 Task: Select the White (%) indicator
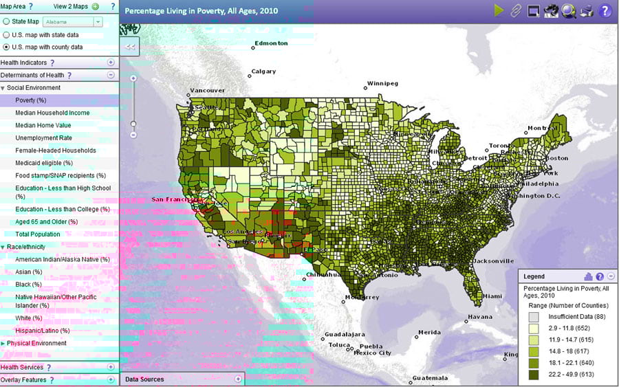click(28, 318)
